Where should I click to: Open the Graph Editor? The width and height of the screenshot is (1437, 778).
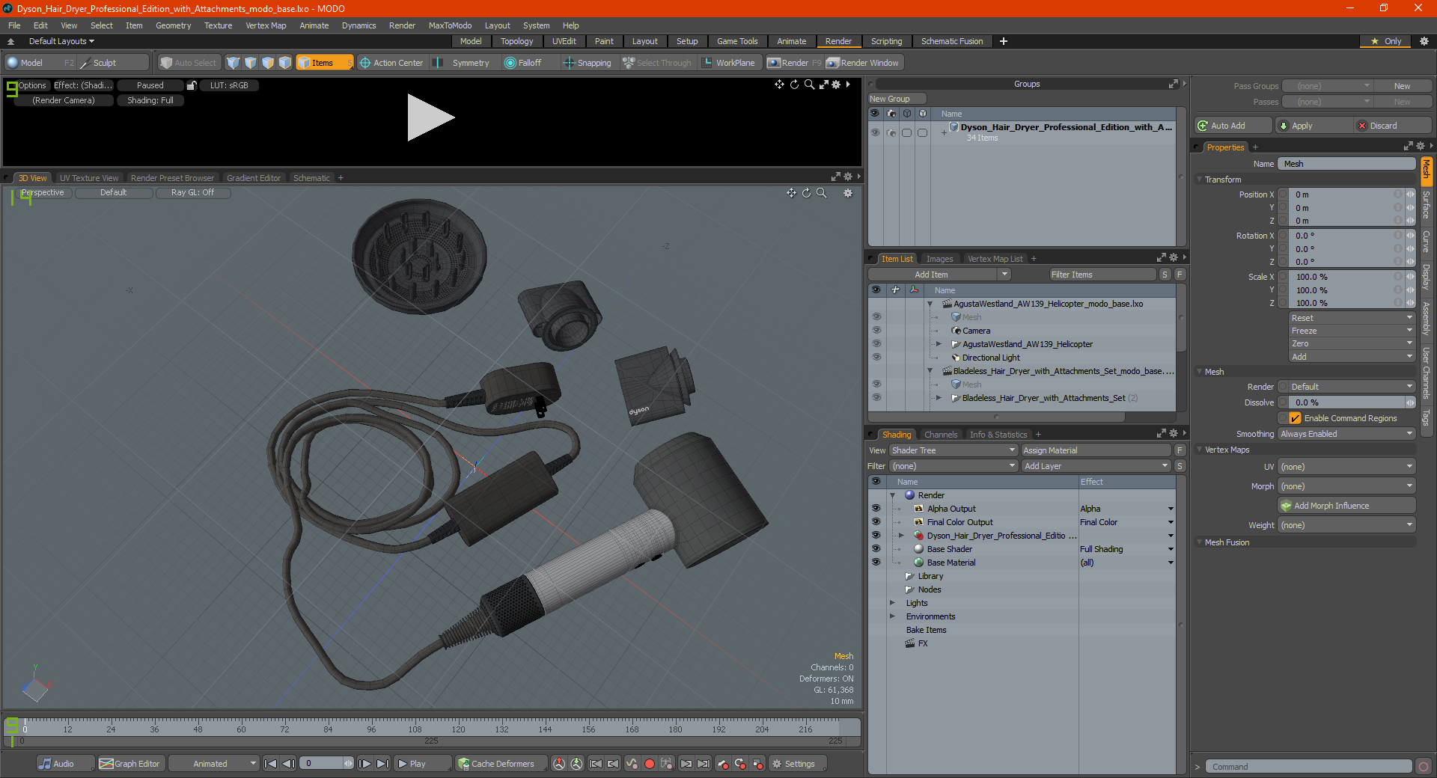tap(130, 764)
